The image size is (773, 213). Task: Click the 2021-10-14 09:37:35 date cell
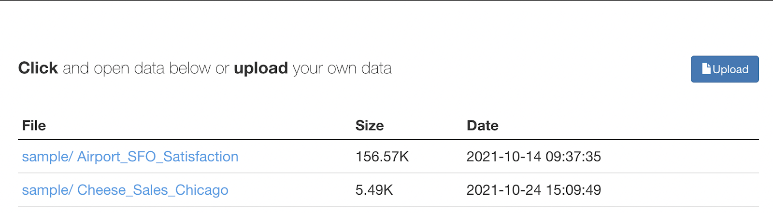pyautogui.click(x=534, y=157)
